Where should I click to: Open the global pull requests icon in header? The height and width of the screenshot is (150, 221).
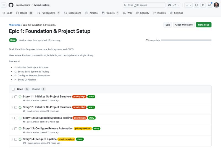coord(203,5)
